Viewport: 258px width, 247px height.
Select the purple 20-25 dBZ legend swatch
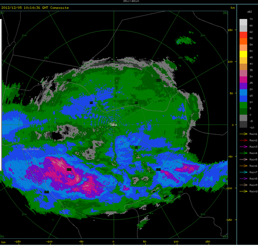pyautogui.click(x=244, y=86)
